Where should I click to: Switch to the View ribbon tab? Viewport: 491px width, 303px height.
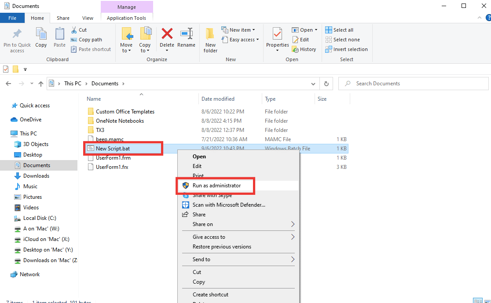88,18
